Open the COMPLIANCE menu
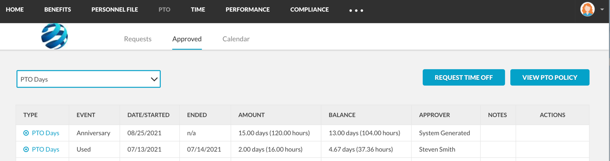The height and width of the screenshot is (161, 610). click(x=309, y=9)
